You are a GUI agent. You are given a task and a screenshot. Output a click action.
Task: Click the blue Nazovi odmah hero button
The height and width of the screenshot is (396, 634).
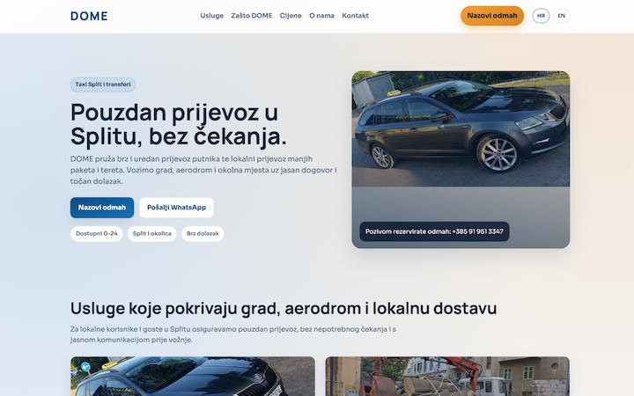coord(102,208)
